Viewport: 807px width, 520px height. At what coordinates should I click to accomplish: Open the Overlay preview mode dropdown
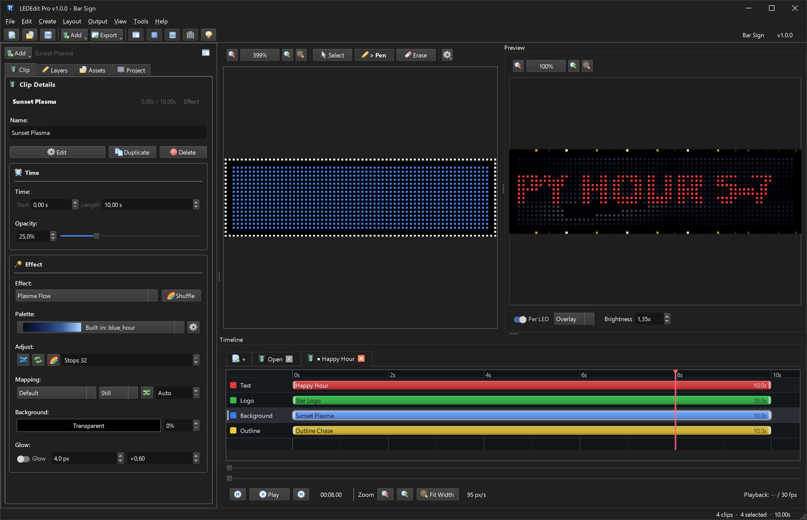point(574,319)
